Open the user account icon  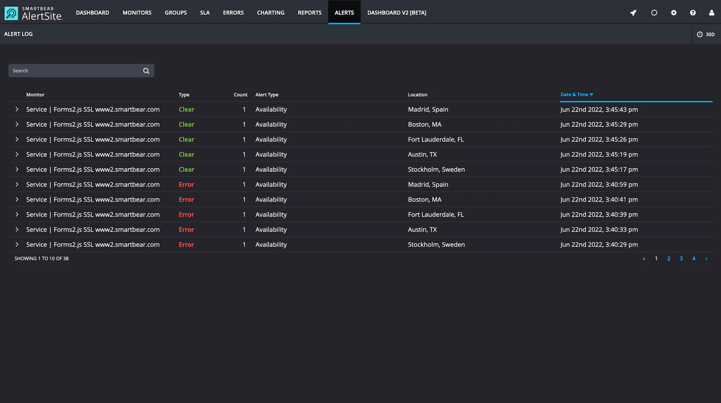[712, 13]
